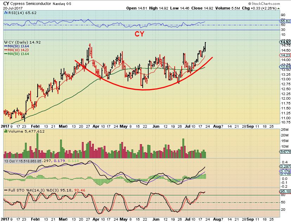This screenshot has height=222, width=291.
Task: Click the Close 14.92 value in header
Action: tap(202, 8)
